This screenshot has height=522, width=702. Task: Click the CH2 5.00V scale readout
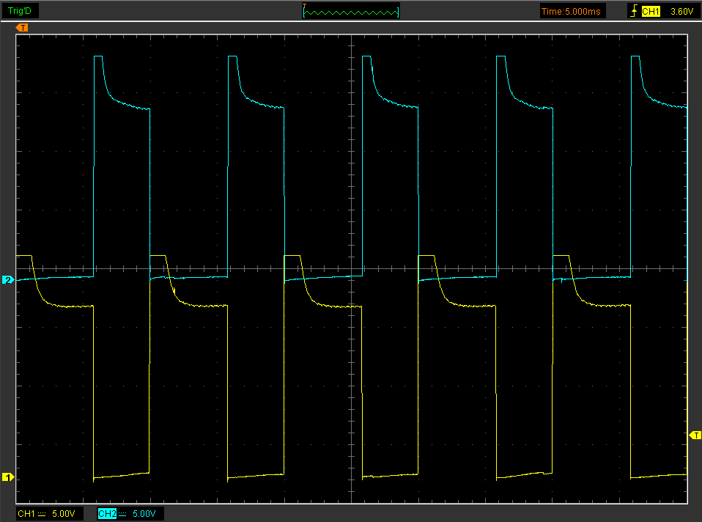click(144, 514)
